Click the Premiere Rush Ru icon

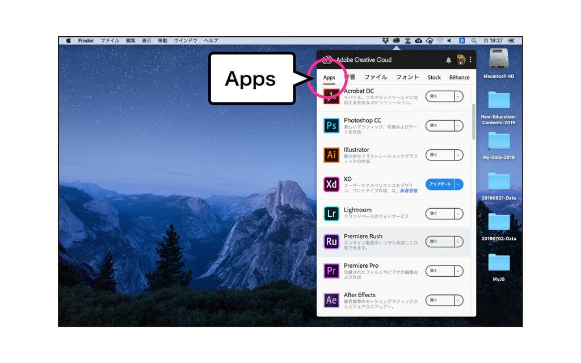[x=331, y=242]
